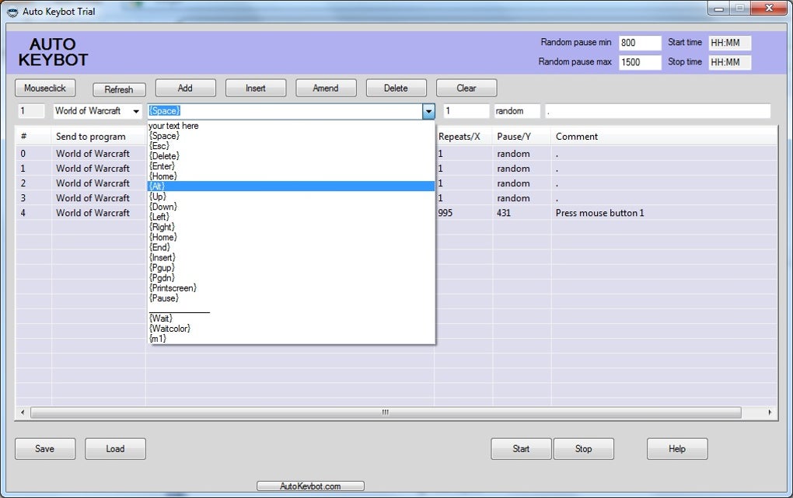Click the Load button
This screenshot has height=498, width=793.
coord(115,448)
